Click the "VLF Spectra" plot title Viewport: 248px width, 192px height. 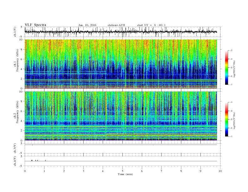click(x=35, y=25)
